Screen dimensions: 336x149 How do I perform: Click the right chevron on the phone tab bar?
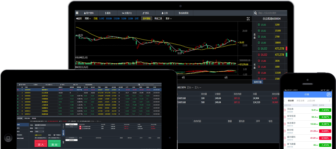[330, 101]
